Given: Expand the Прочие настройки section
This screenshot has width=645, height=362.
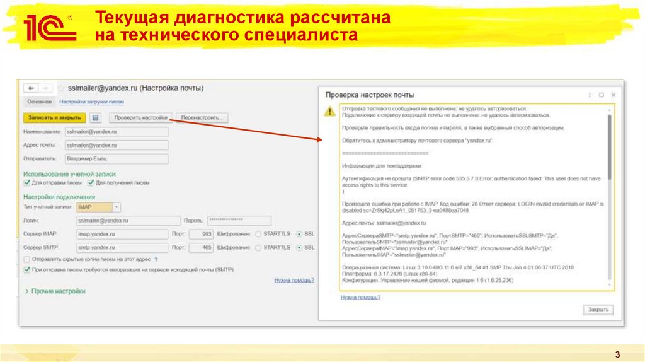Looking at the screenshot, I should 55,291.
